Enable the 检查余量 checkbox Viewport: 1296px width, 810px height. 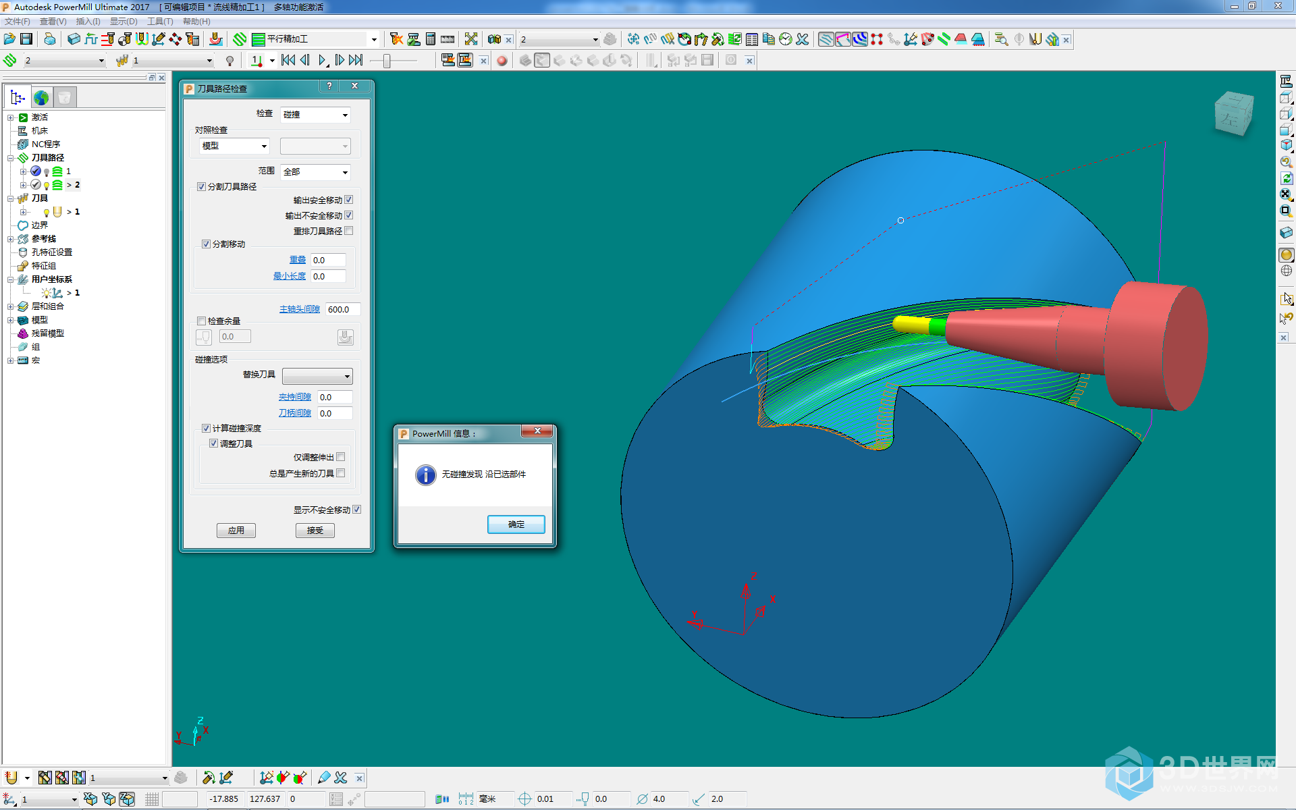coord(201,321)
